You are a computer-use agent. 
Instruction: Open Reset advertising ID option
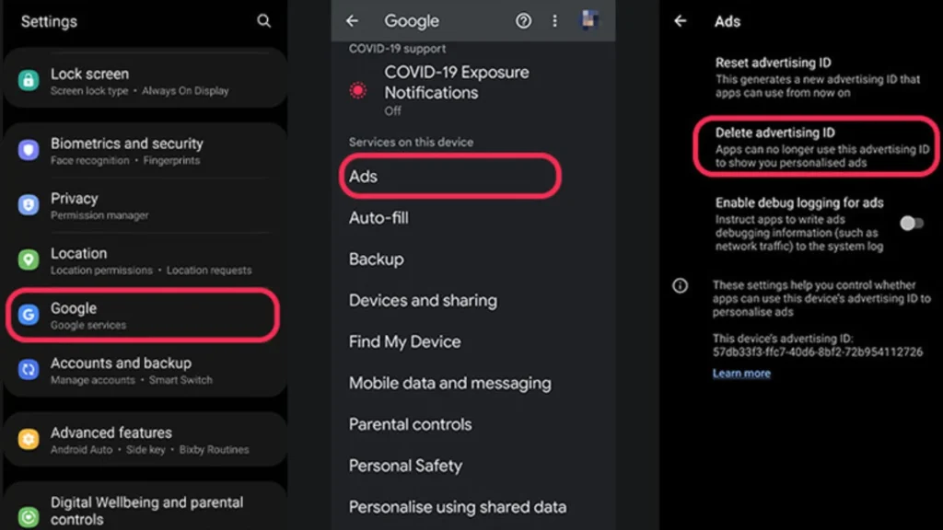(773, 63)
